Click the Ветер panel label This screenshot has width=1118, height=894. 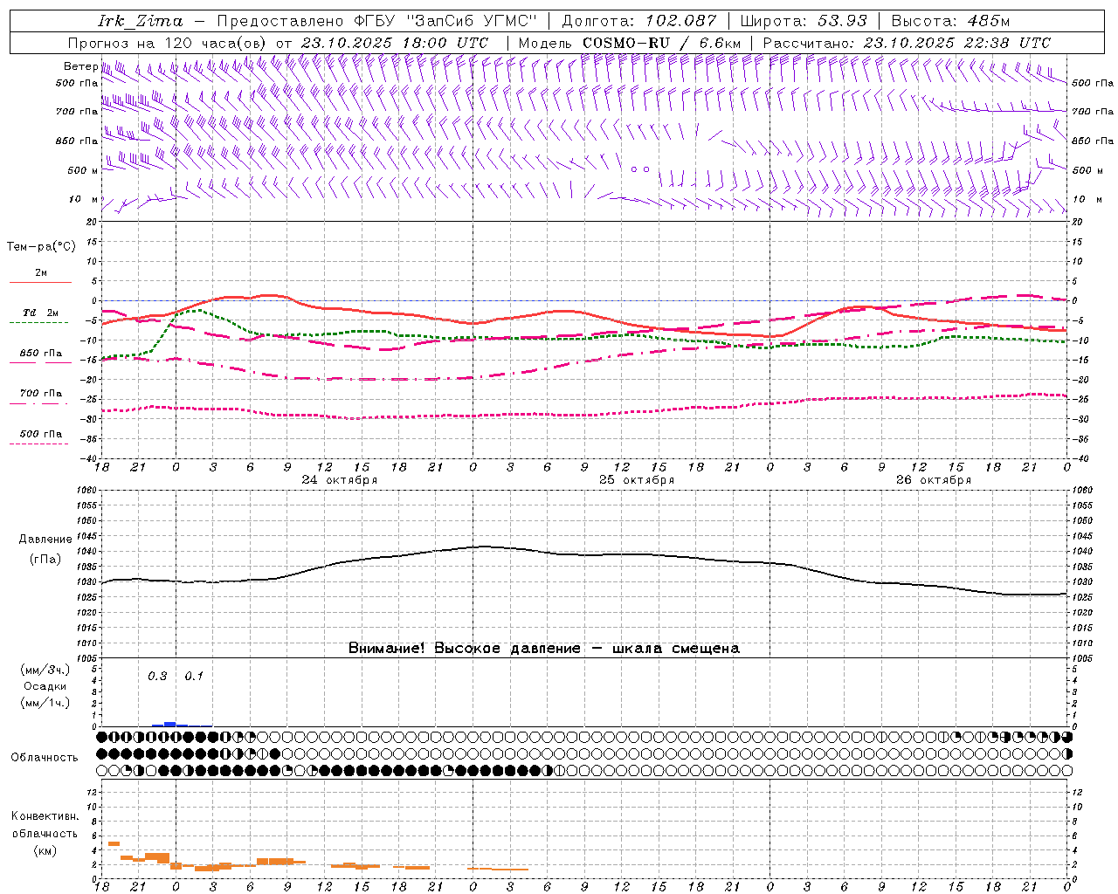click(x=80, y=66)
